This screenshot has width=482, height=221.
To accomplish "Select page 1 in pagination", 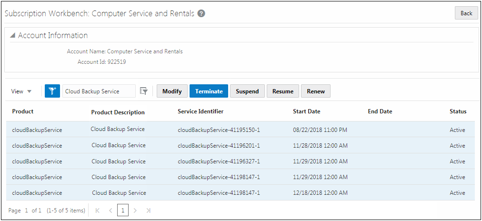I will coord(123,210).
